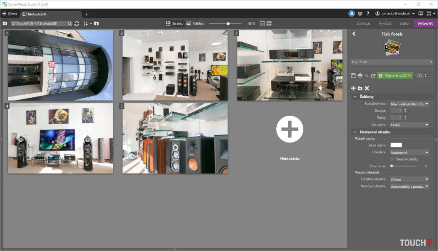Click the green Objednat za 25 Kč button

[395, 76]
